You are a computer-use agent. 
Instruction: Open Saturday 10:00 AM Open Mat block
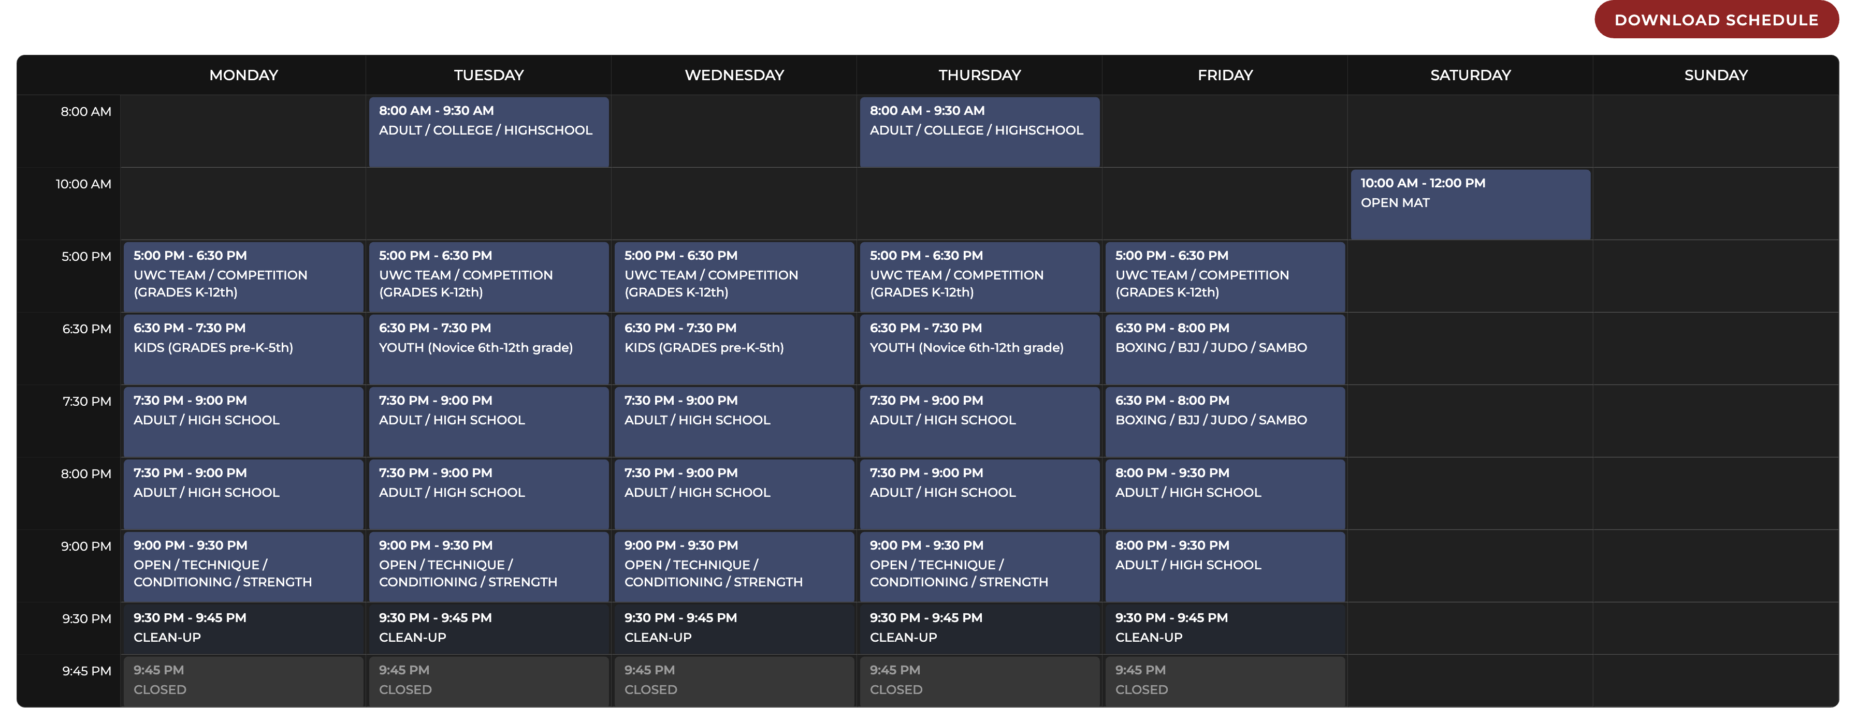[x=1470, y=204]
